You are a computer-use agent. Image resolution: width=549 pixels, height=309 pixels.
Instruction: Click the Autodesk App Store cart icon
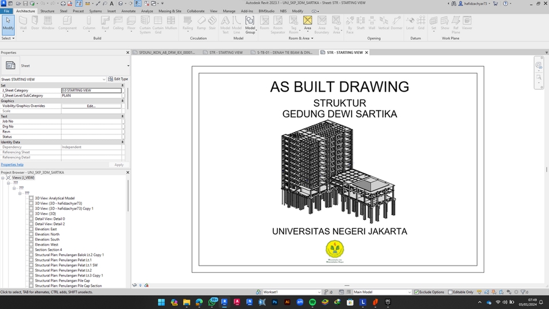[x=495, y=3]
